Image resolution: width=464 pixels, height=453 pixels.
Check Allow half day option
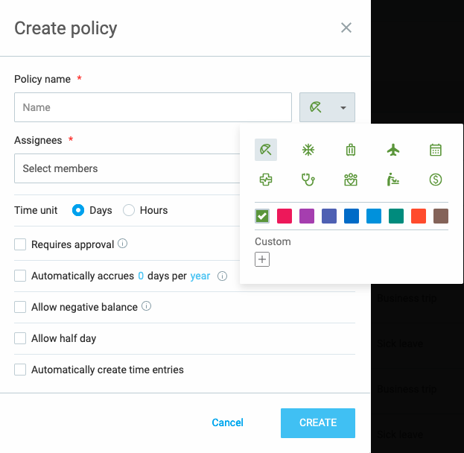pos(21,338)
